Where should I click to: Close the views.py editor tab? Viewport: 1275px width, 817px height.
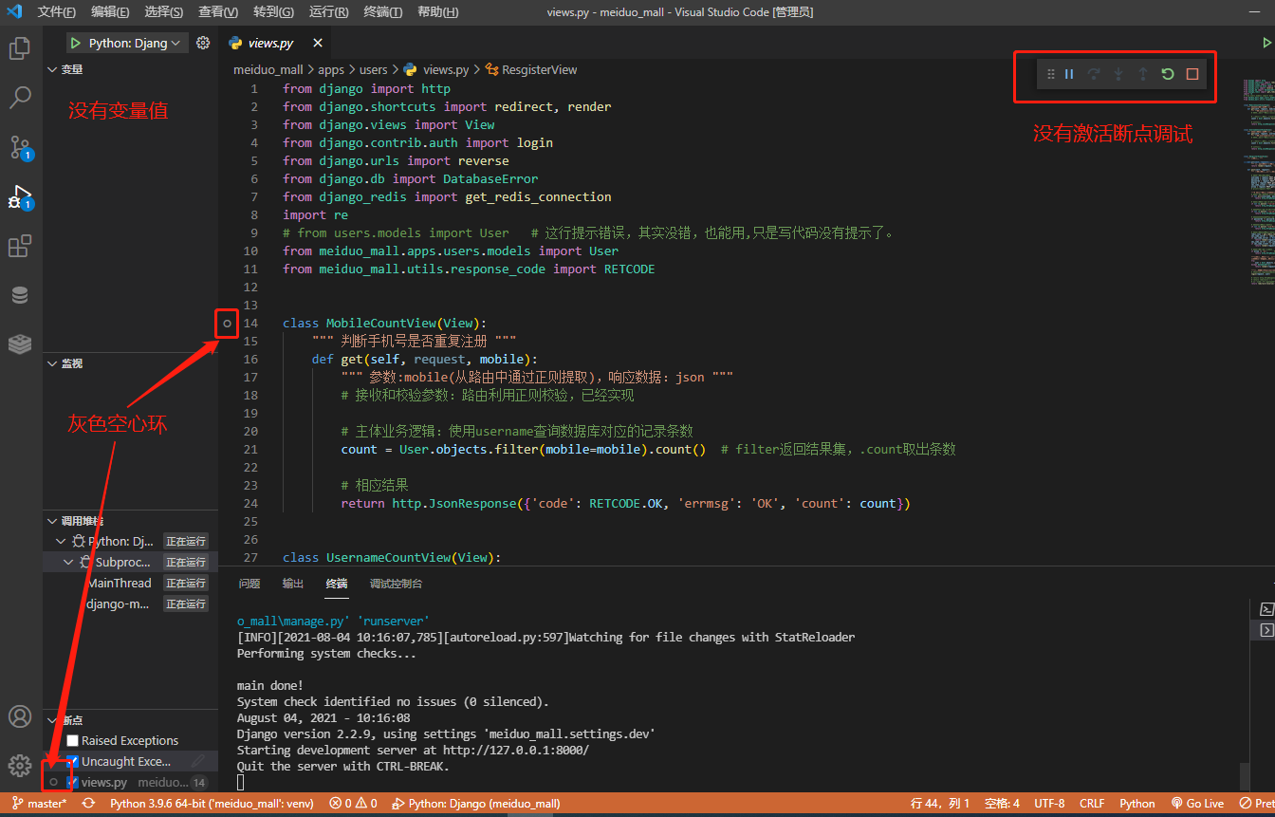click(318, 43)
